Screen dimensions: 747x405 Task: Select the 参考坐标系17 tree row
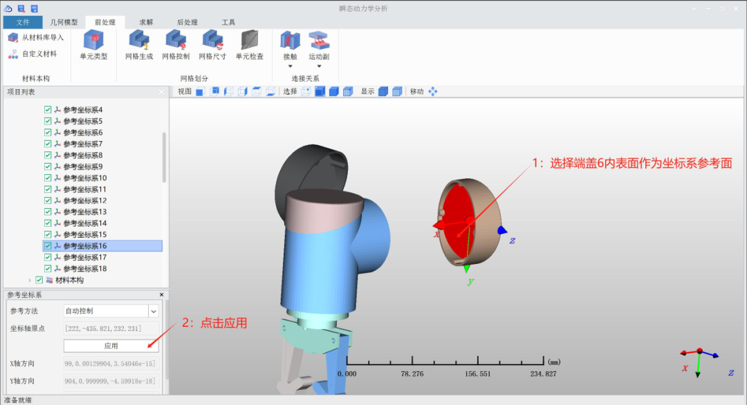[102, 257]
